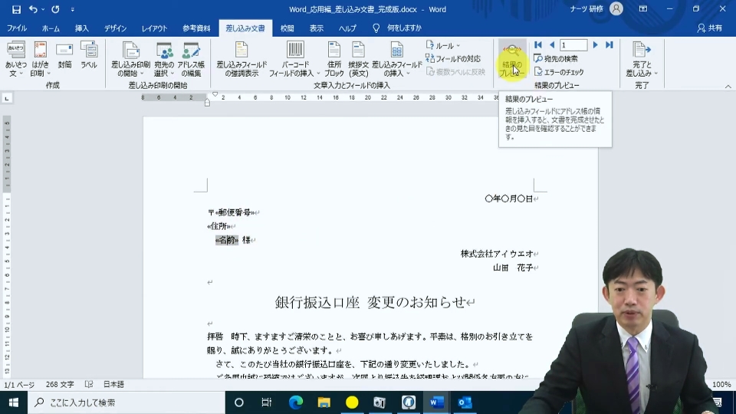Viewport: 736px width, 414px height.
Task: Go to next record arrow
Action: (x=595, y=45)
